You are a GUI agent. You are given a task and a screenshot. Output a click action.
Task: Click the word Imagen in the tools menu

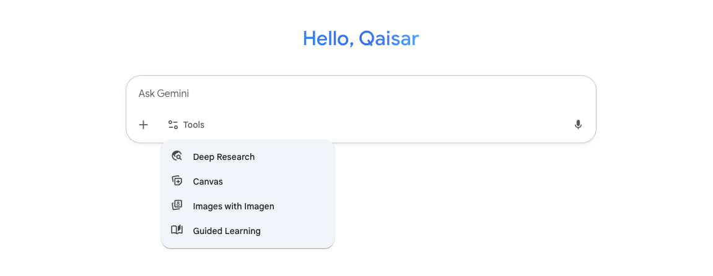pos(258,206)
